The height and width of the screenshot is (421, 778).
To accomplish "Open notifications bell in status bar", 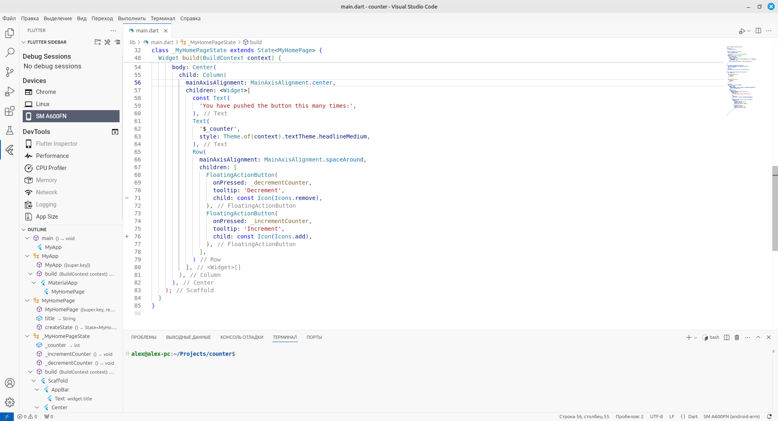I will [x=769, y=417].
